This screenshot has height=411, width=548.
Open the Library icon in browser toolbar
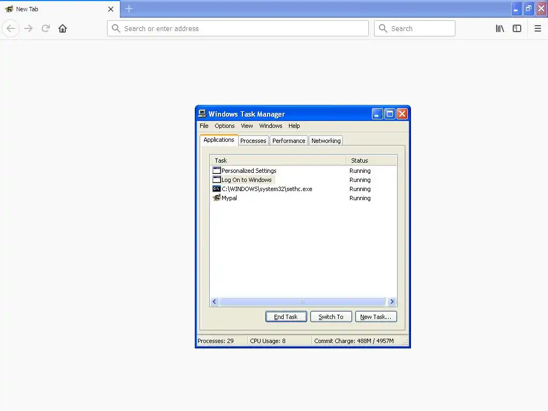(x=500, y=28)
